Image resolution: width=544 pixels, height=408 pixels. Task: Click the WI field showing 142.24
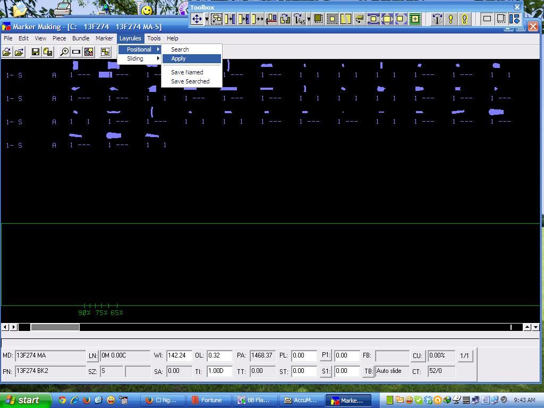pos(179,355)
